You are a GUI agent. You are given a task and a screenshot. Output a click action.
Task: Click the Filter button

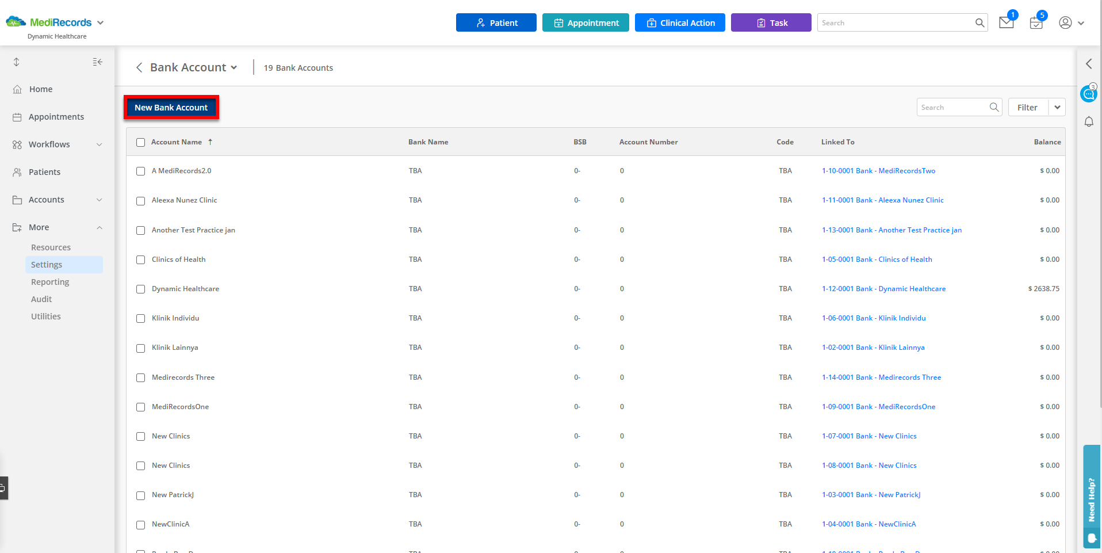tap(1028, 107)
